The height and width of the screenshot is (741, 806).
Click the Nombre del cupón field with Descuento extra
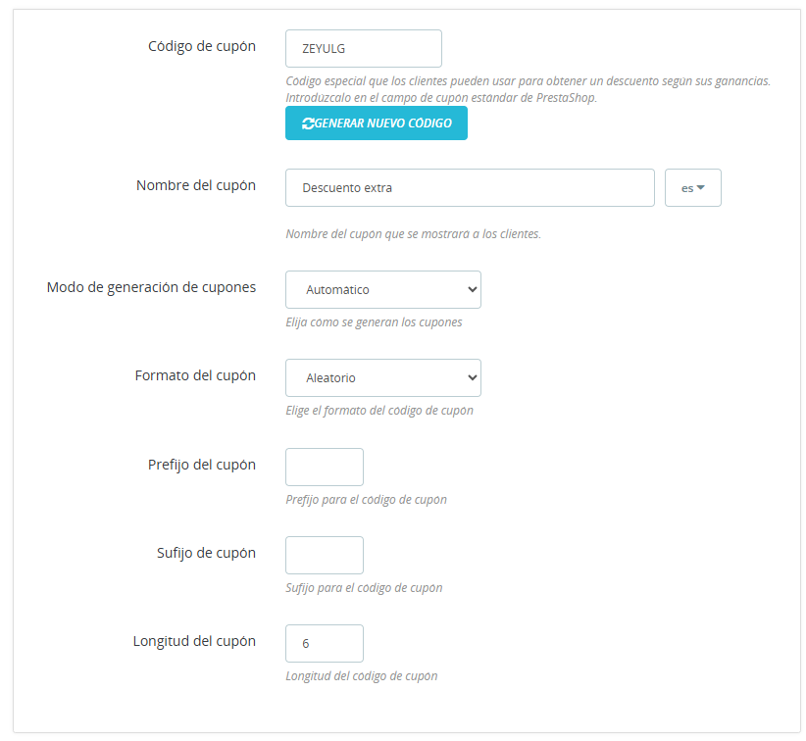tap(470, 187)
